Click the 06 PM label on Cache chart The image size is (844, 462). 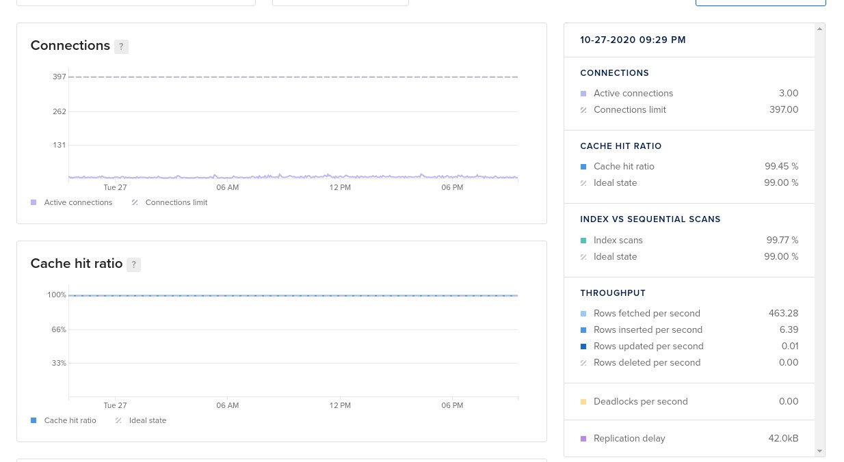coord(452,405)
